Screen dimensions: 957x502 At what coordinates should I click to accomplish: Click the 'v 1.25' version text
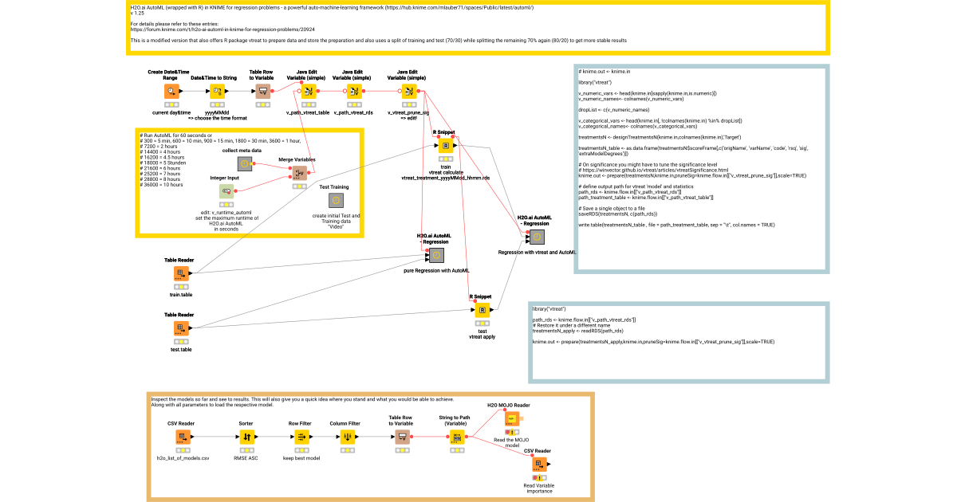tap(136, 14)
